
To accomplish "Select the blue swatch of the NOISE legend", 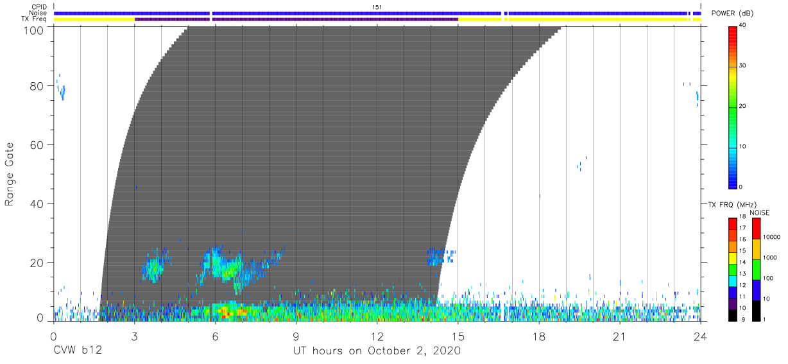I will (757, 290).
